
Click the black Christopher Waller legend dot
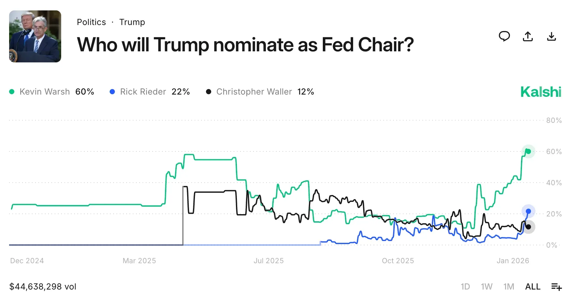(x=209, y=92)
